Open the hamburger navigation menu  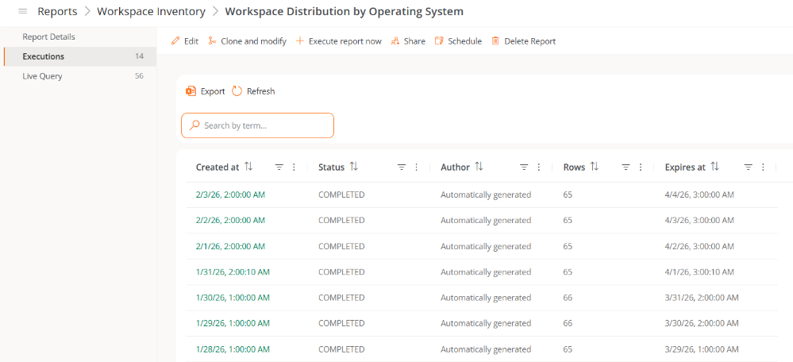pos(22,12)
